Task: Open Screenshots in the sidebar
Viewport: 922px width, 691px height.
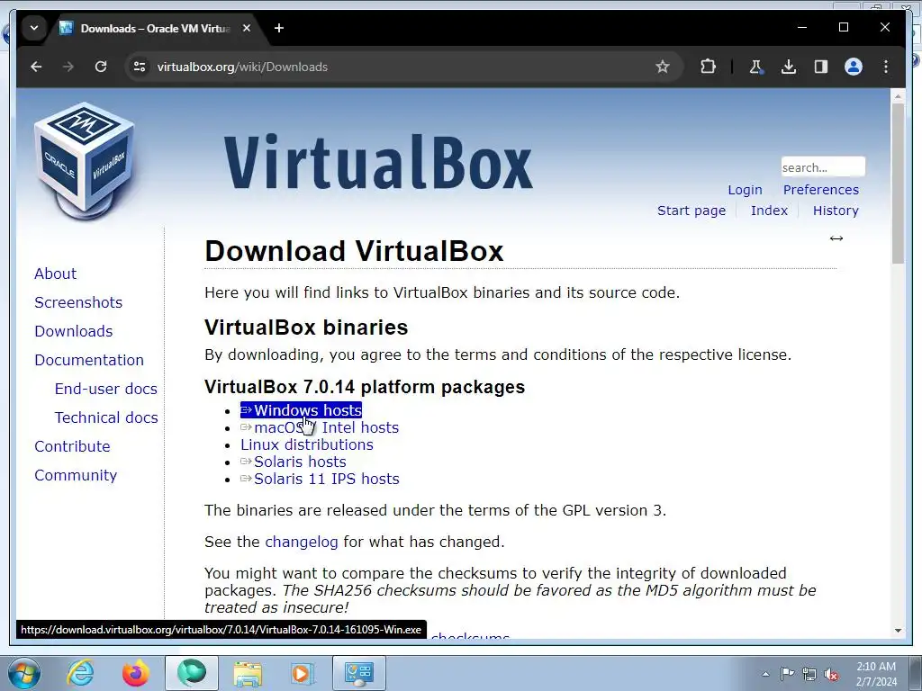Action: (x=78, y=302)
